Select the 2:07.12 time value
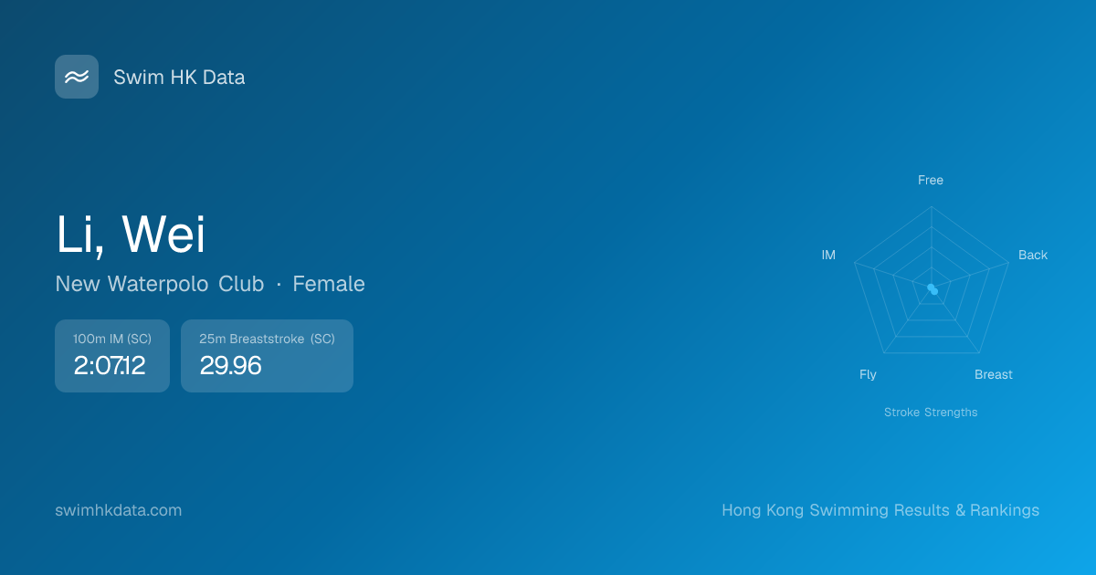Viewport: 1096px width, 575px height. (110, 366)
